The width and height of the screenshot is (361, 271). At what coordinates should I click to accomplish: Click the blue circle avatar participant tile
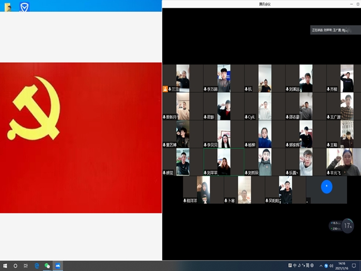(327, 190)
